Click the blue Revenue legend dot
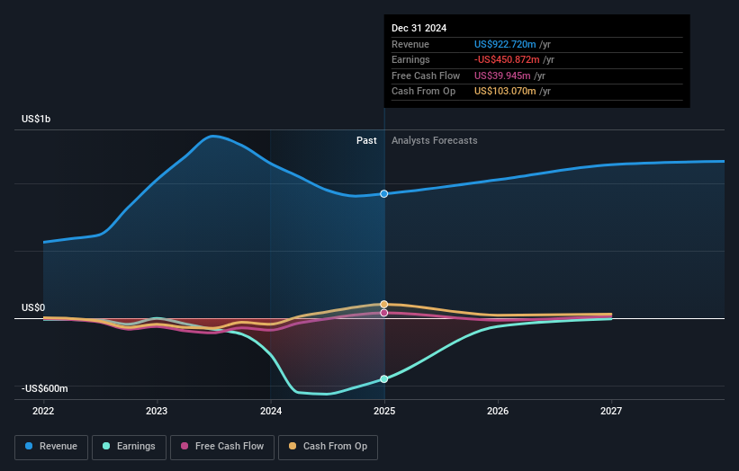The image size is (739, 471). pyautogui.click(x=29, y=446)
